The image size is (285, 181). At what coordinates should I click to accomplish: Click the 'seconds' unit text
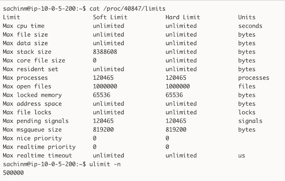pyautogui.click(x=250, y=26)
